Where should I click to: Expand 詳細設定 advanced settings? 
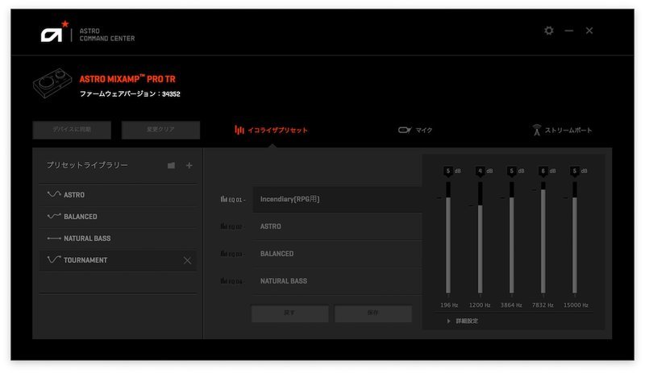pyautogui.click(x=462, y=321)
